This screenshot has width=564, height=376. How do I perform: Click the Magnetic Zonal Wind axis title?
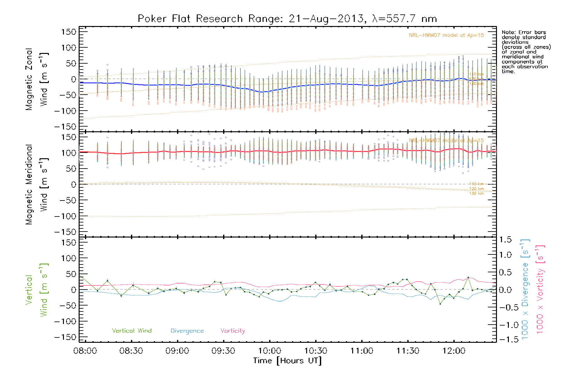click(37, 79)
